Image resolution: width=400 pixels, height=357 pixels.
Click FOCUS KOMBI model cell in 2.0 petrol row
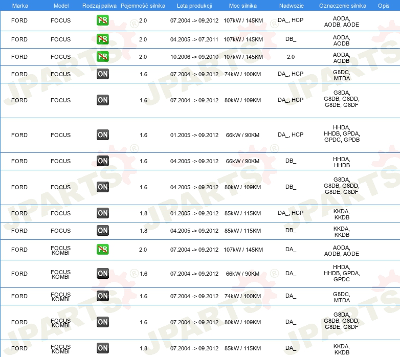pos(61,250)
